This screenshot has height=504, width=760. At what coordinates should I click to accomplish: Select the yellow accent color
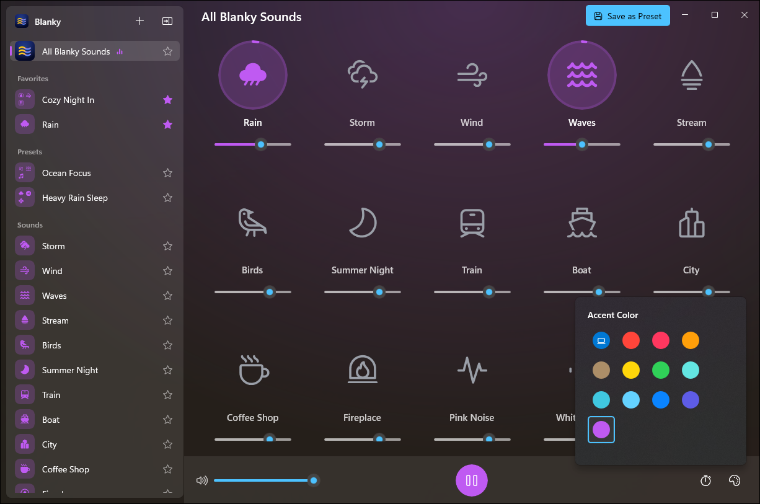(x=631, y=370)
